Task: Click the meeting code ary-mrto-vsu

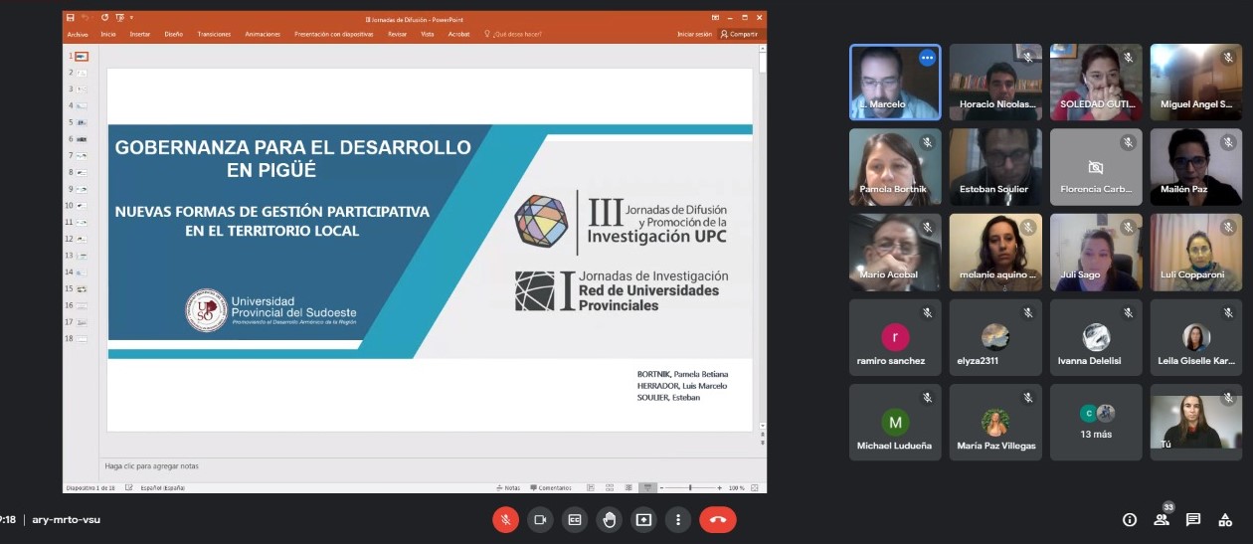Action: click(x=66, y=519)
